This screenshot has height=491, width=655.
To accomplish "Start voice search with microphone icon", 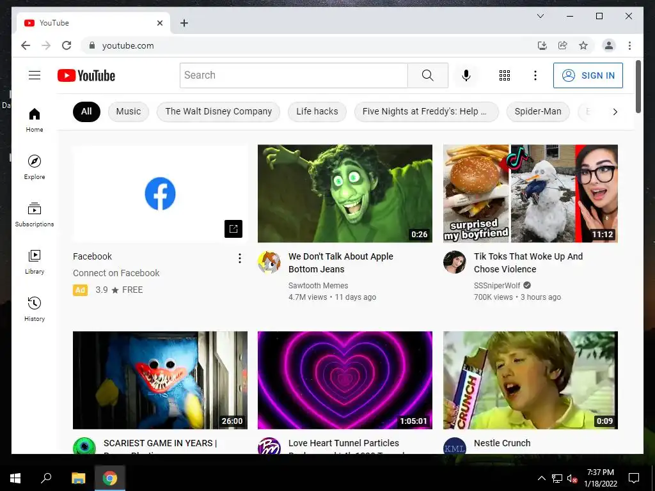I will (x=466, y=75).
